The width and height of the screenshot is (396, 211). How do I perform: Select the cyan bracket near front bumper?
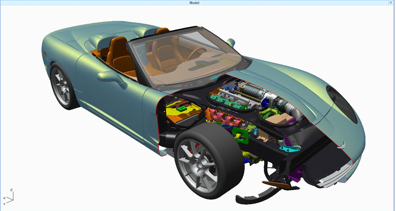[x=290, y=149]
